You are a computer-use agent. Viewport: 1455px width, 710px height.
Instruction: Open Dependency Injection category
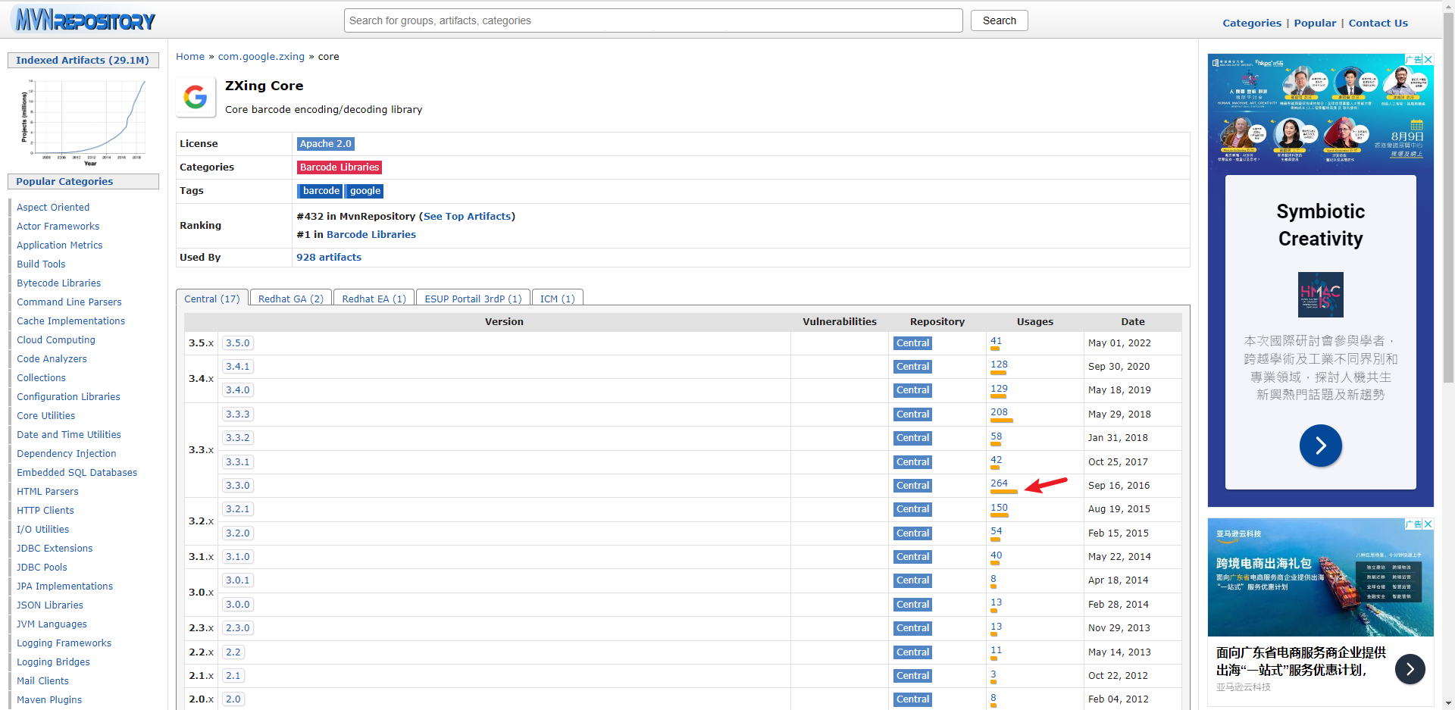(x=67, y=453)
